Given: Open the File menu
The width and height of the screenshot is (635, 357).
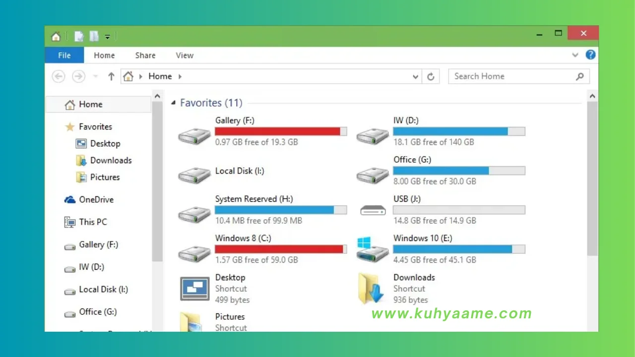Looking at the screenshot, I should pyautogui.click(x=64, y=55).
